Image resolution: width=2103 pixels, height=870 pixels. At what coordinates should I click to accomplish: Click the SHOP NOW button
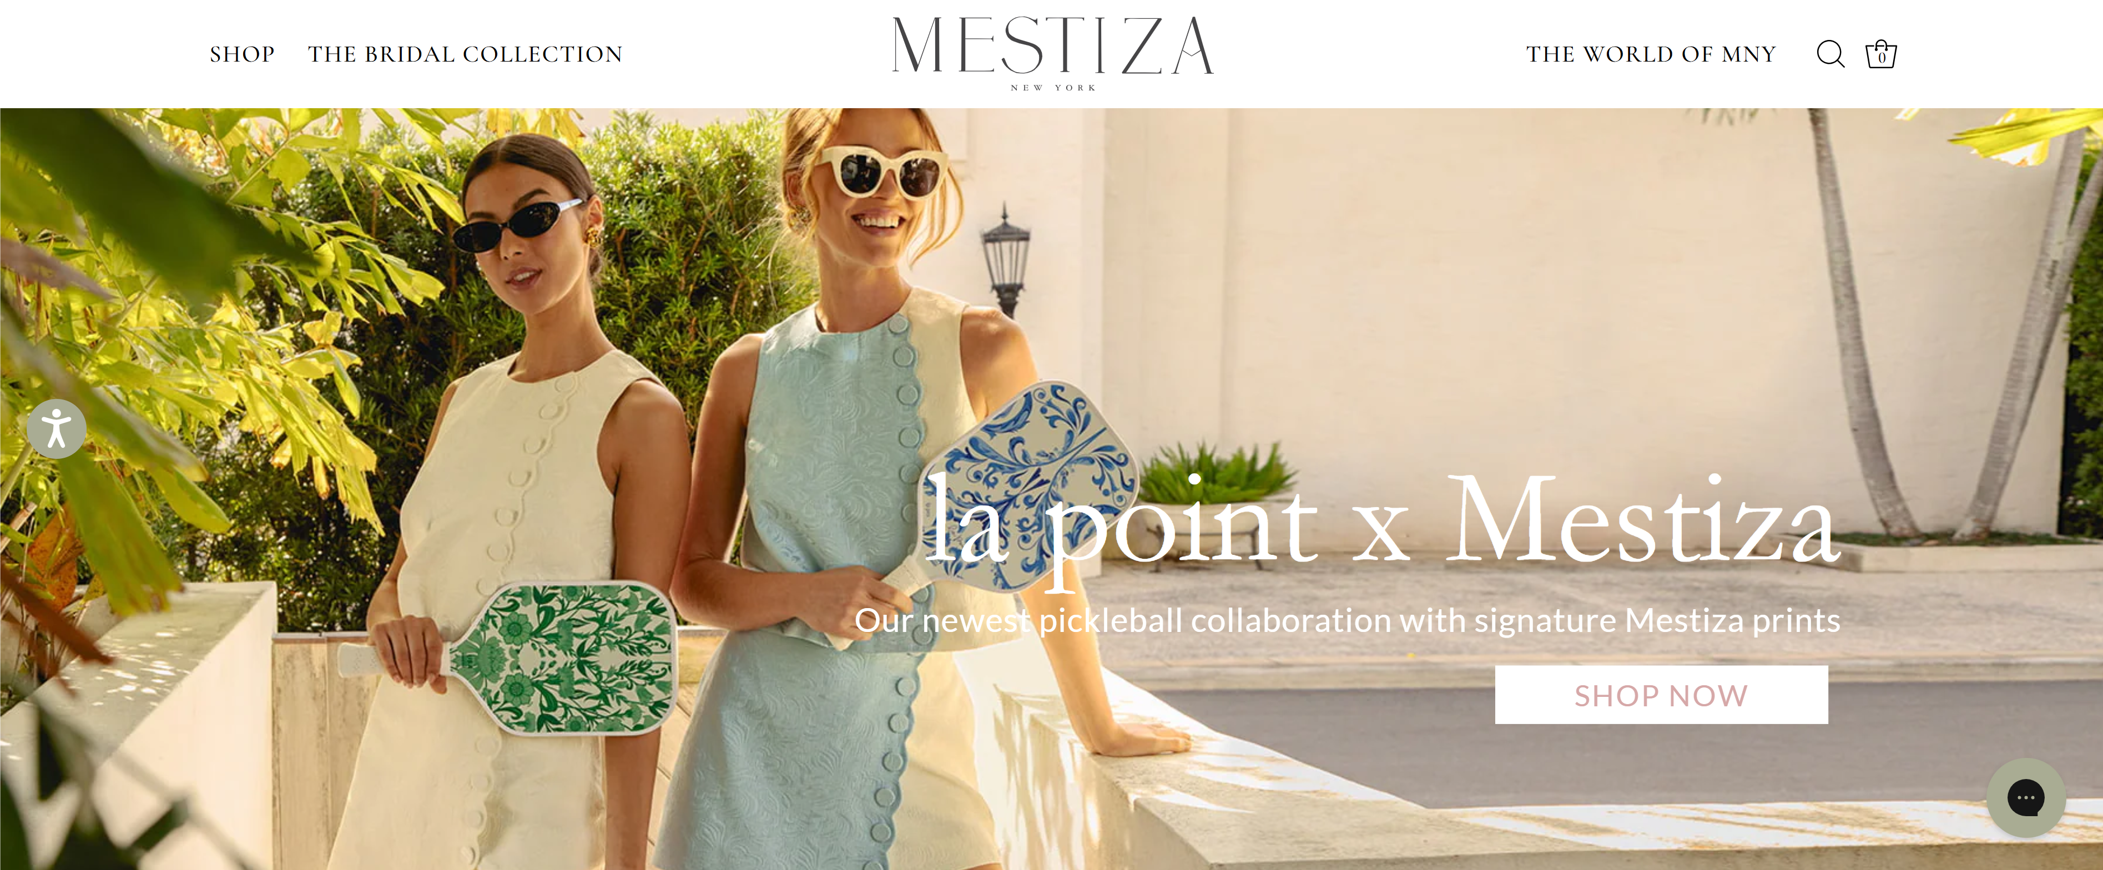[x=1661, y=695]
